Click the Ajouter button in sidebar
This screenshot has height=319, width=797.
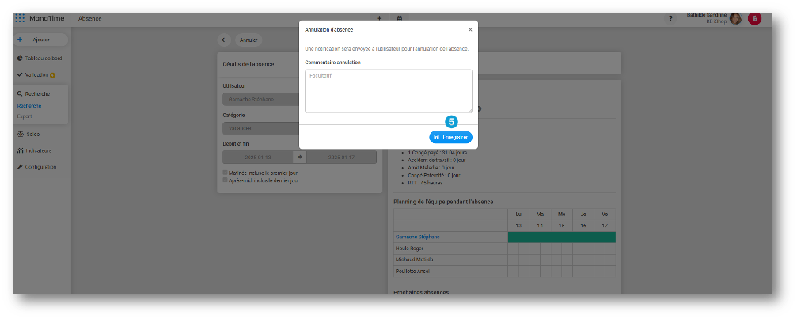[40, 40]
